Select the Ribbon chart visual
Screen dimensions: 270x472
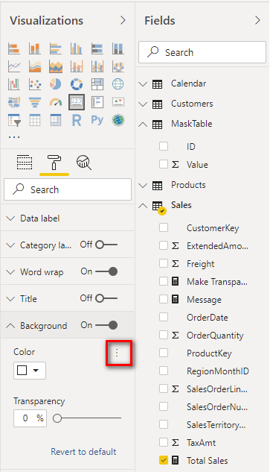point(118,66)
